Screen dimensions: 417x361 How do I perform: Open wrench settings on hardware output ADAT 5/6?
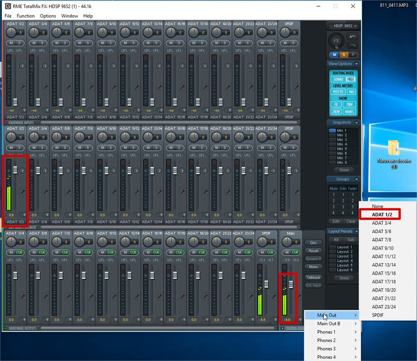click(46, 296)
